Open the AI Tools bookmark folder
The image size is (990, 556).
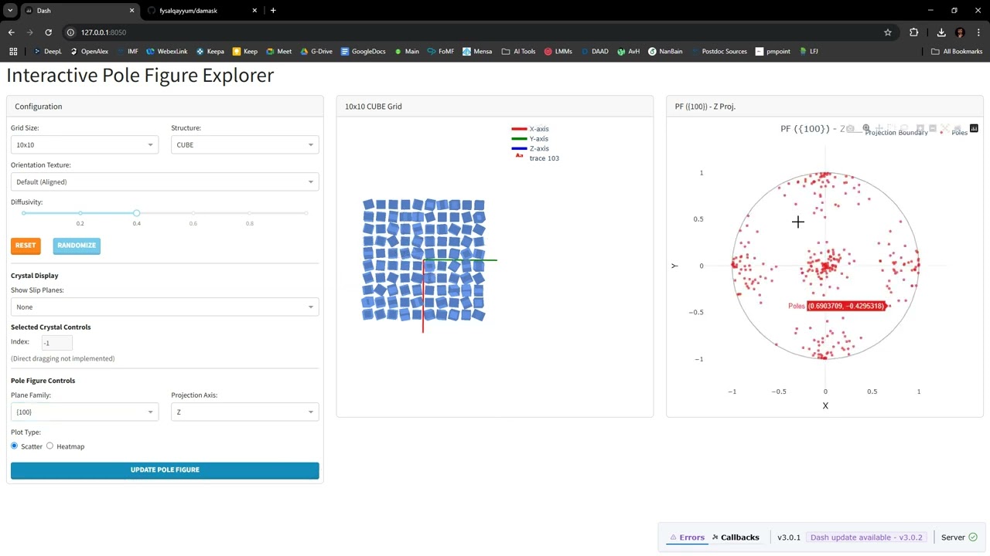pyautogui.click(x=518, y=52)
